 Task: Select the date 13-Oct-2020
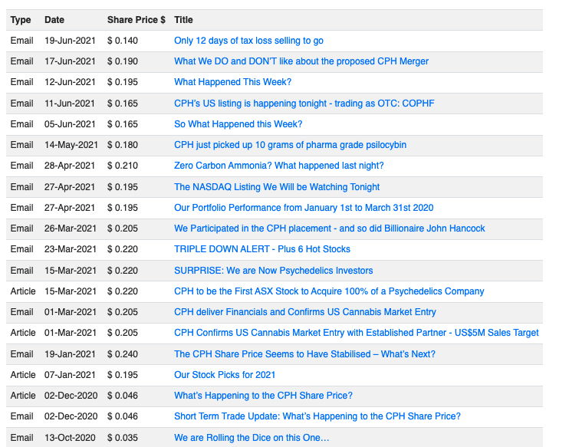[x=70, y=438]
